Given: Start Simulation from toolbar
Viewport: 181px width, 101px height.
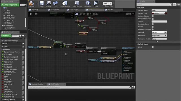Looking at the screenshot, I should tap(88, 4).
